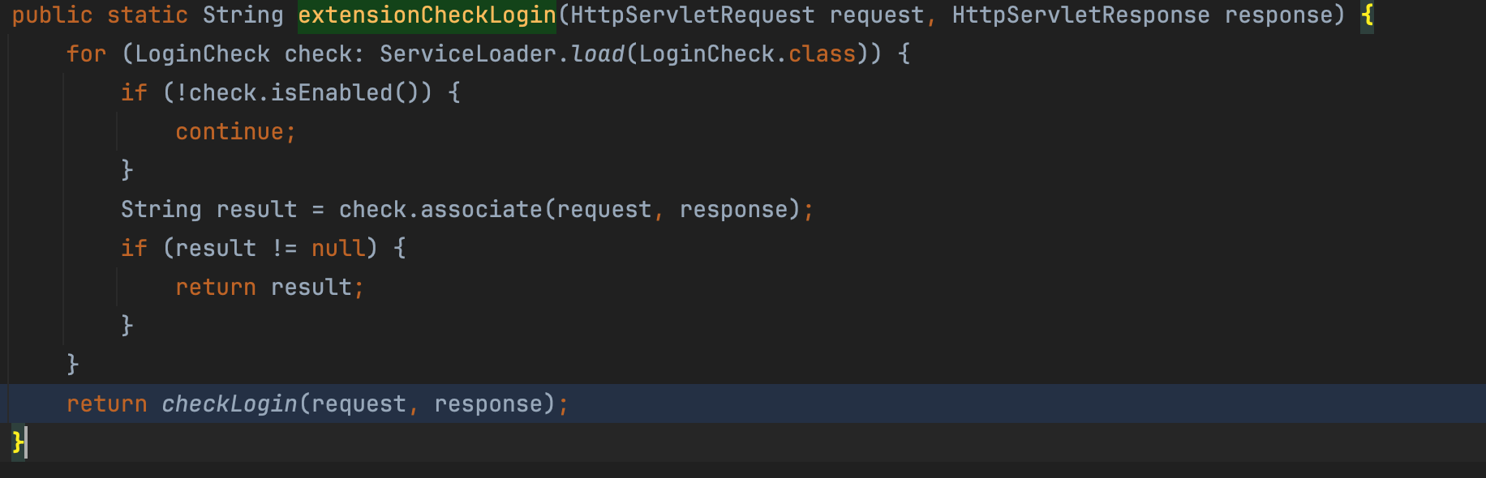Click the null keyword in the condition
This screenshot has width=1486, height=478.
(338, 249)
